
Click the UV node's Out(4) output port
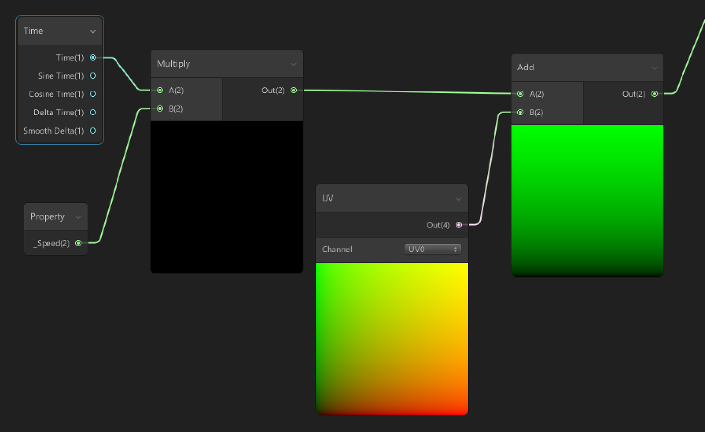pyautogui.click(x=458, y=225)
